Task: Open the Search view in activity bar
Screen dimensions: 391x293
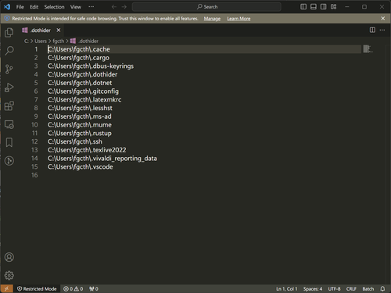Action: (9, 51)
